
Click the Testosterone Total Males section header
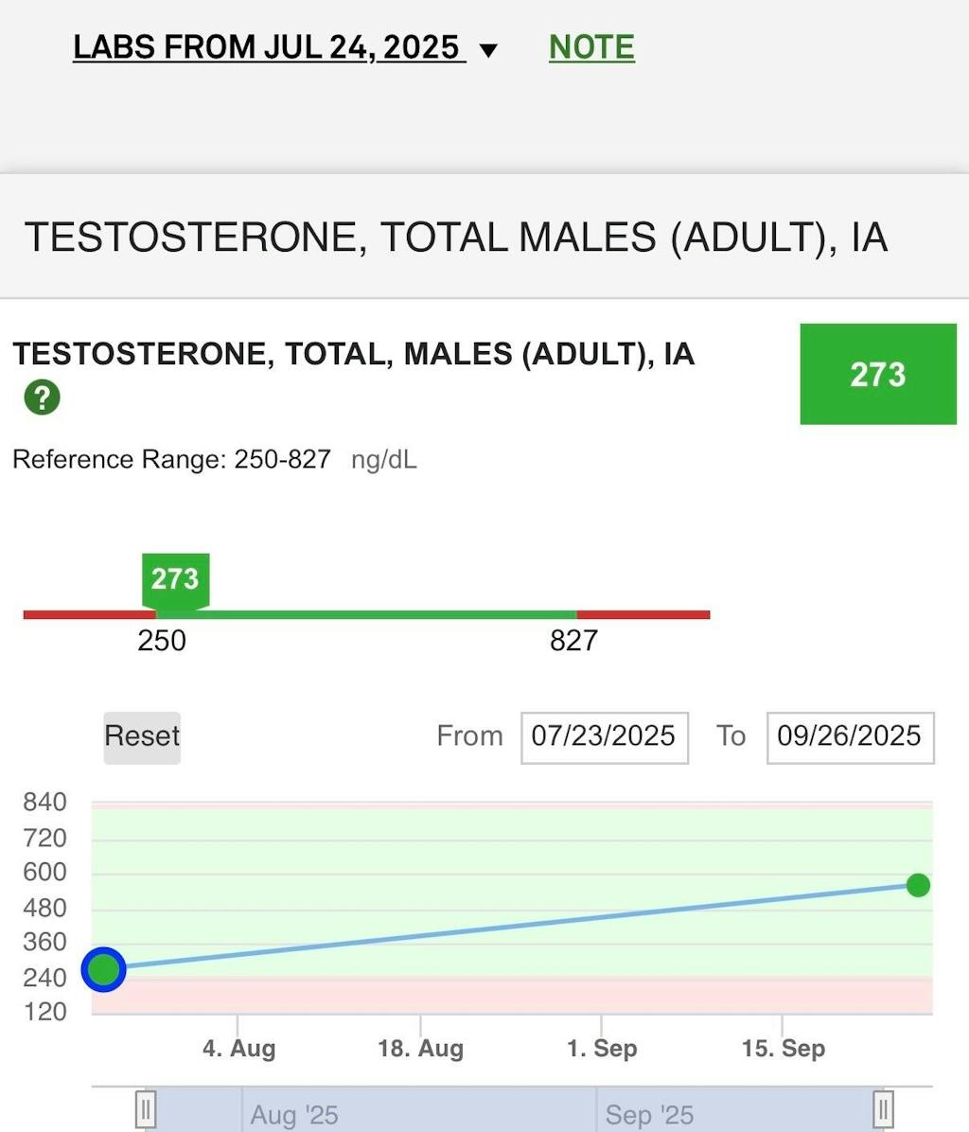click(x=454, y=237)
